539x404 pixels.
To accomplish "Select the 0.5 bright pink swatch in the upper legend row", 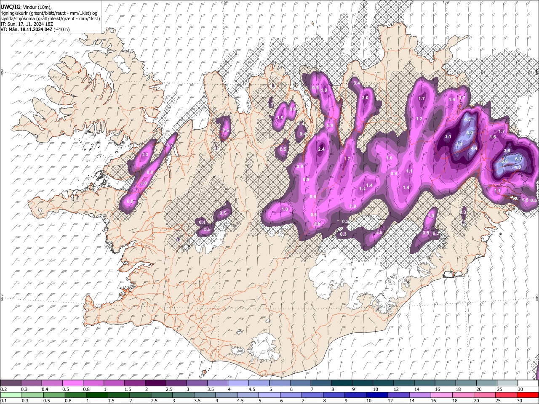I will coord(72,383).
